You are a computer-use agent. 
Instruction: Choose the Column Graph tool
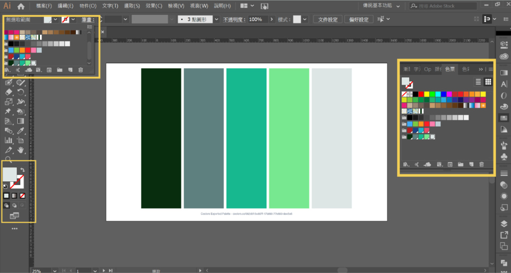coord(8,140)
